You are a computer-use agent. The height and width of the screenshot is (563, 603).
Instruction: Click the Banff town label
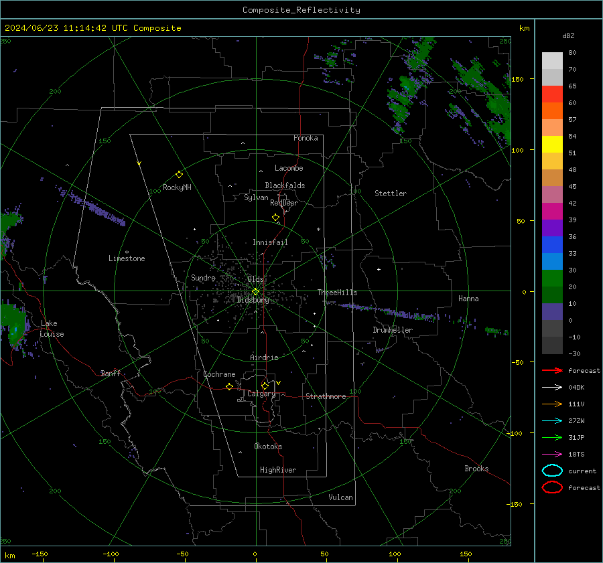111,373
